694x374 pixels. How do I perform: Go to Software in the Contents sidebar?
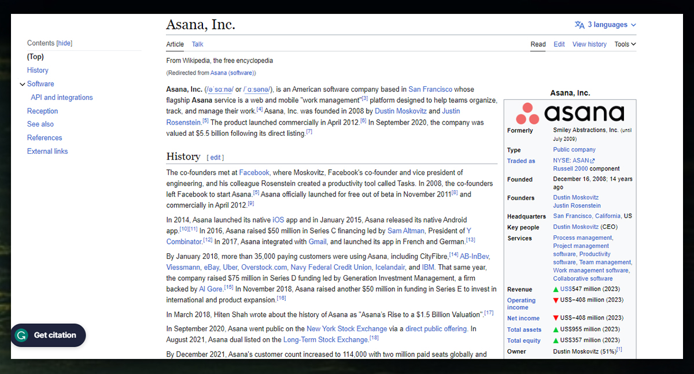coord(40,84)
